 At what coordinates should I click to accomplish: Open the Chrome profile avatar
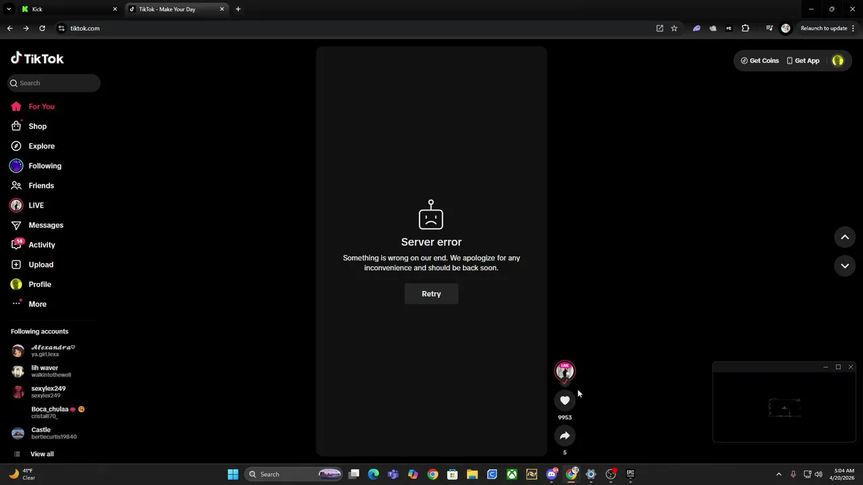[x=785, y=28]
